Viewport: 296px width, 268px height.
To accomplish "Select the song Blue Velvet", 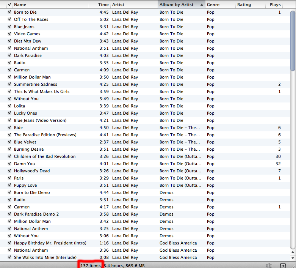I will 25,142.
